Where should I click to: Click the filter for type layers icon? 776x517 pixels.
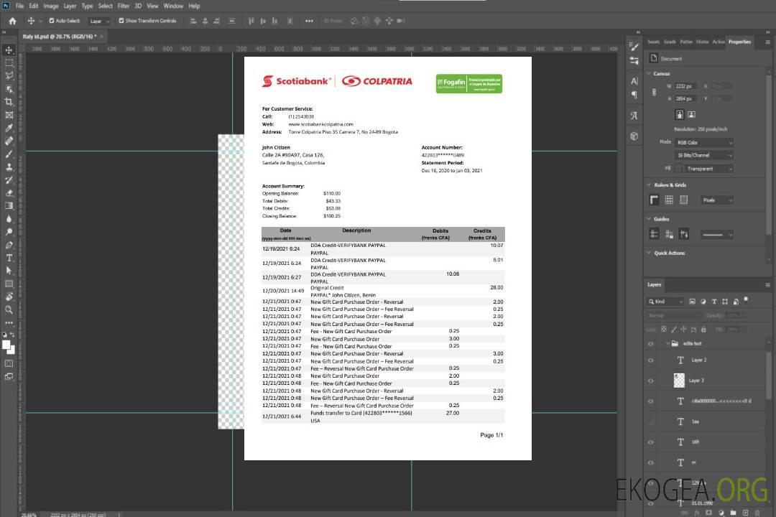(x=714, y=302)
